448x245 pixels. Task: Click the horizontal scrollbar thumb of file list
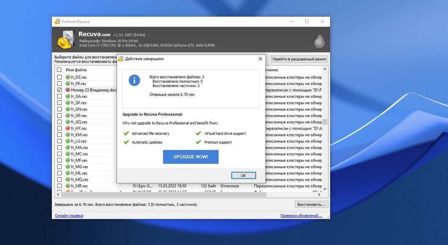coord(164,194)
